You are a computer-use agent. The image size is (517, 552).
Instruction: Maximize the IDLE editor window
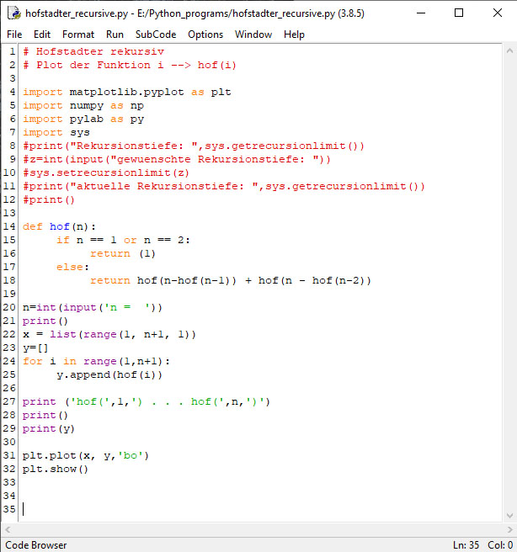(x=459, y=13)
